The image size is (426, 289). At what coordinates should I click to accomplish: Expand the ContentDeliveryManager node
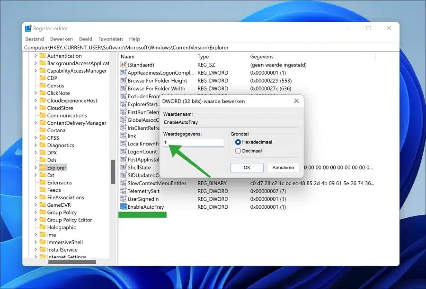point(35,123)
